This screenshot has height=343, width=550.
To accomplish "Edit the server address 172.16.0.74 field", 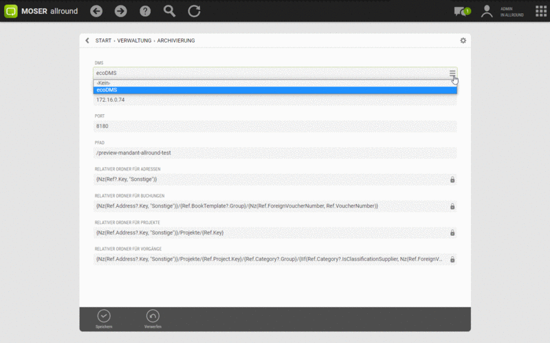I will click(275, 100).
